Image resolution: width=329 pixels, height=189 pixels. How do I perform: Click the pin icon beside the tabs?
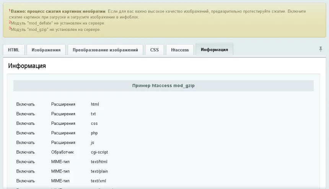click(321, 49)
